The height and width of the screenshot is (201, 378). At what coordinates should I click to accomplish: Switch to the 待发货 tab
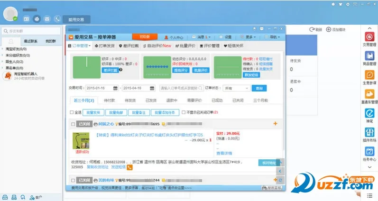(x=130, y=100)
